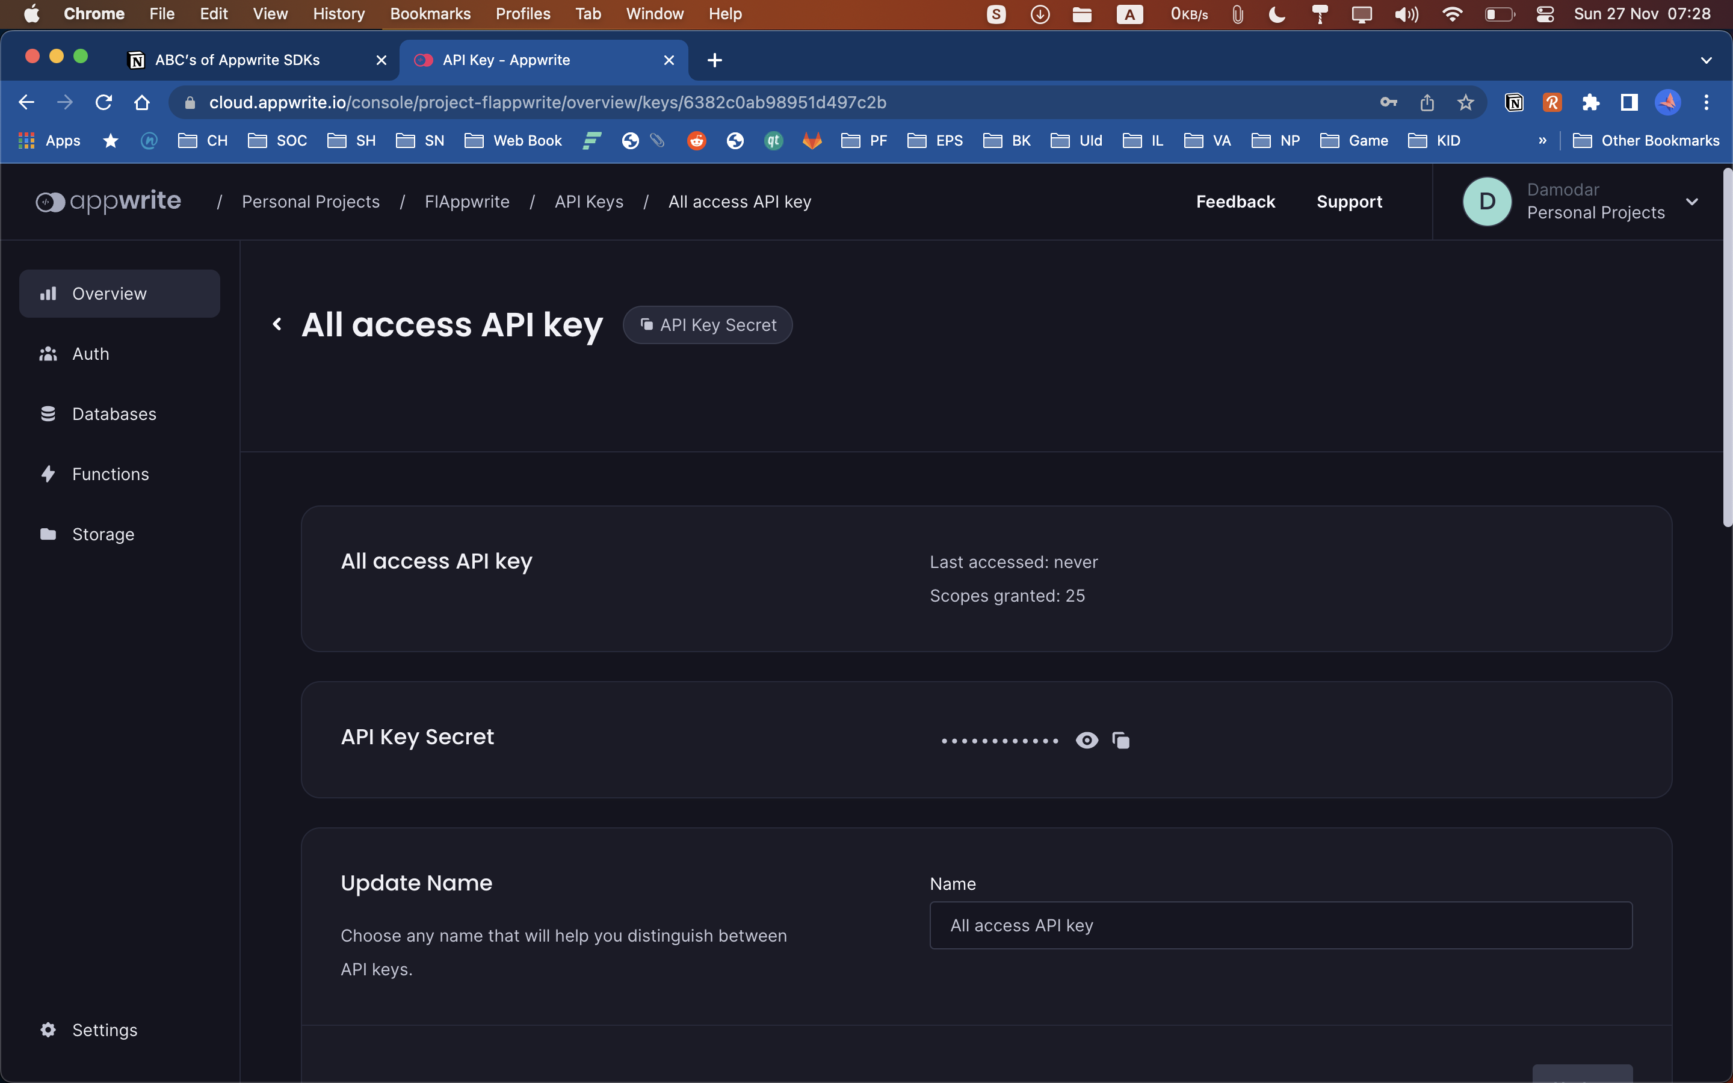Open the Reddit bookmark
The width and height of the screenshot is (1733, 1083).
pyautogui.click(x=696, y=140)
